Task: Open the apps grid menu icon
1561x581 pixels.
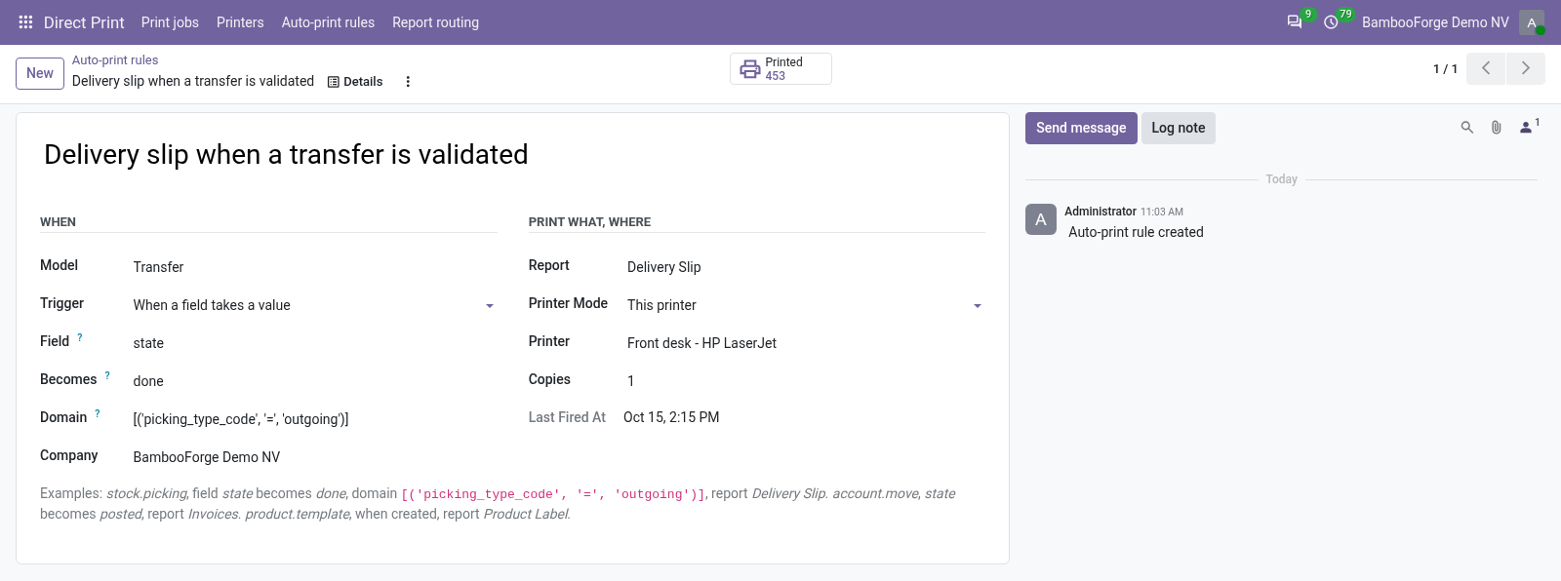Action: click(26, 21)
